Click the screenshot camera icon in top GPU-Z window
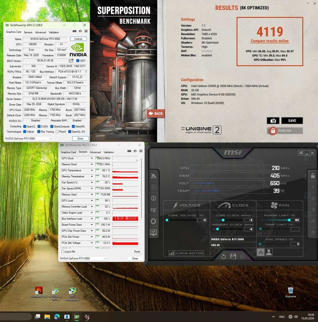This screenshot has height=322, width=318. pos(75,31)
